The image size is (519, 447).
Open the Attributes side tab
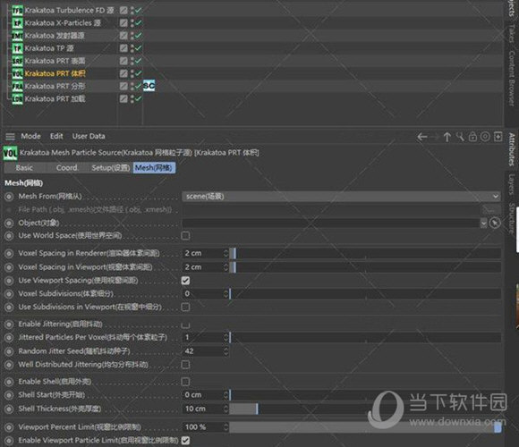coord(512,149)
